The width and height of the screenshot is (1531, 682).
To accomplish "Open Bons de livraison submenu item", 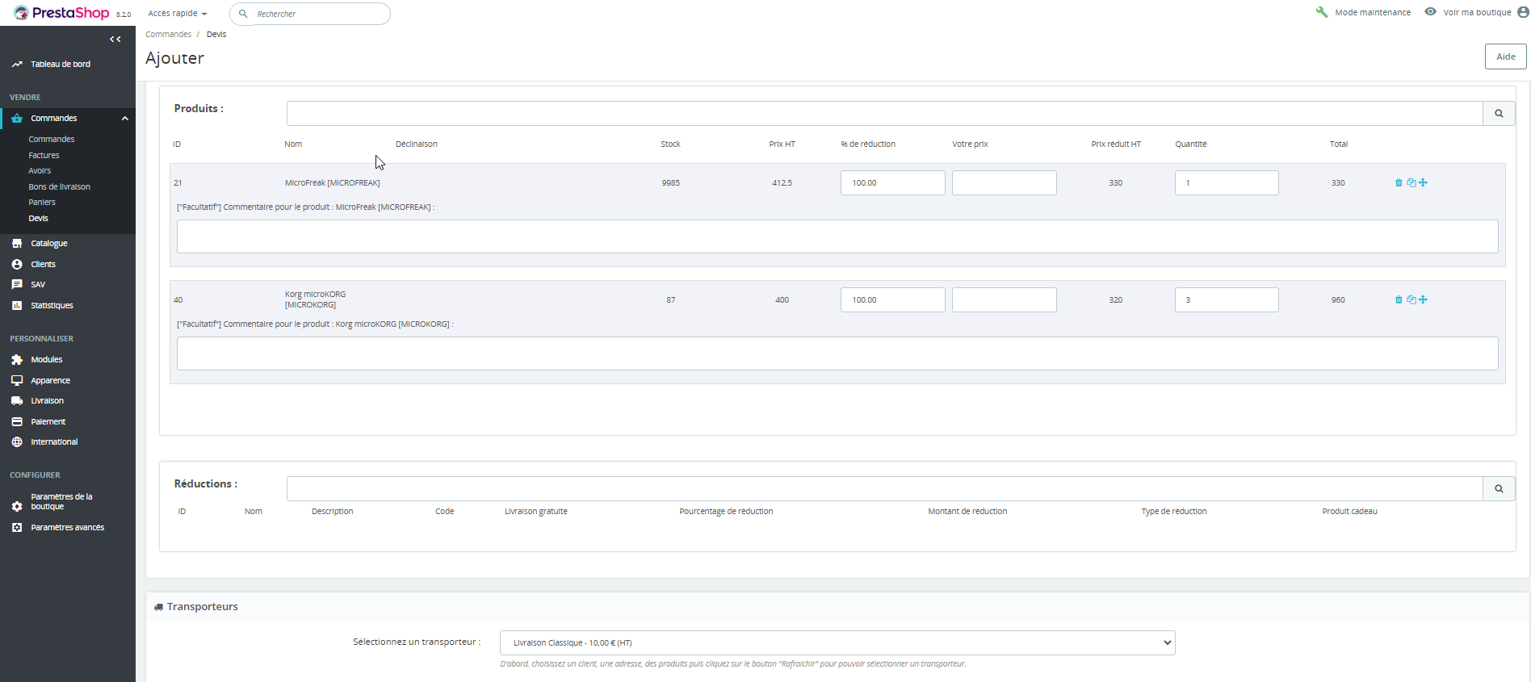I will point(60,186).
